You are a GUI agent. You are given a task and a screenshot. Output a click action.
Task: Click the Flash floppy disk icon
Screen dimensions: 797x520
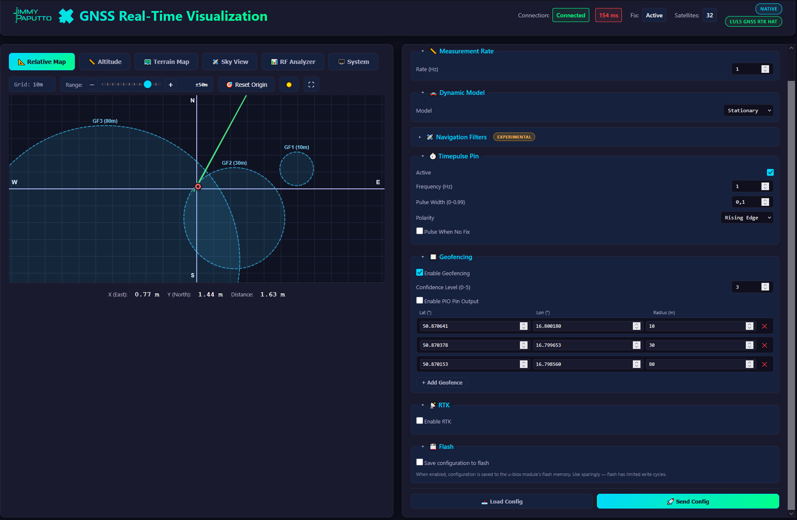tap(433, 447)
